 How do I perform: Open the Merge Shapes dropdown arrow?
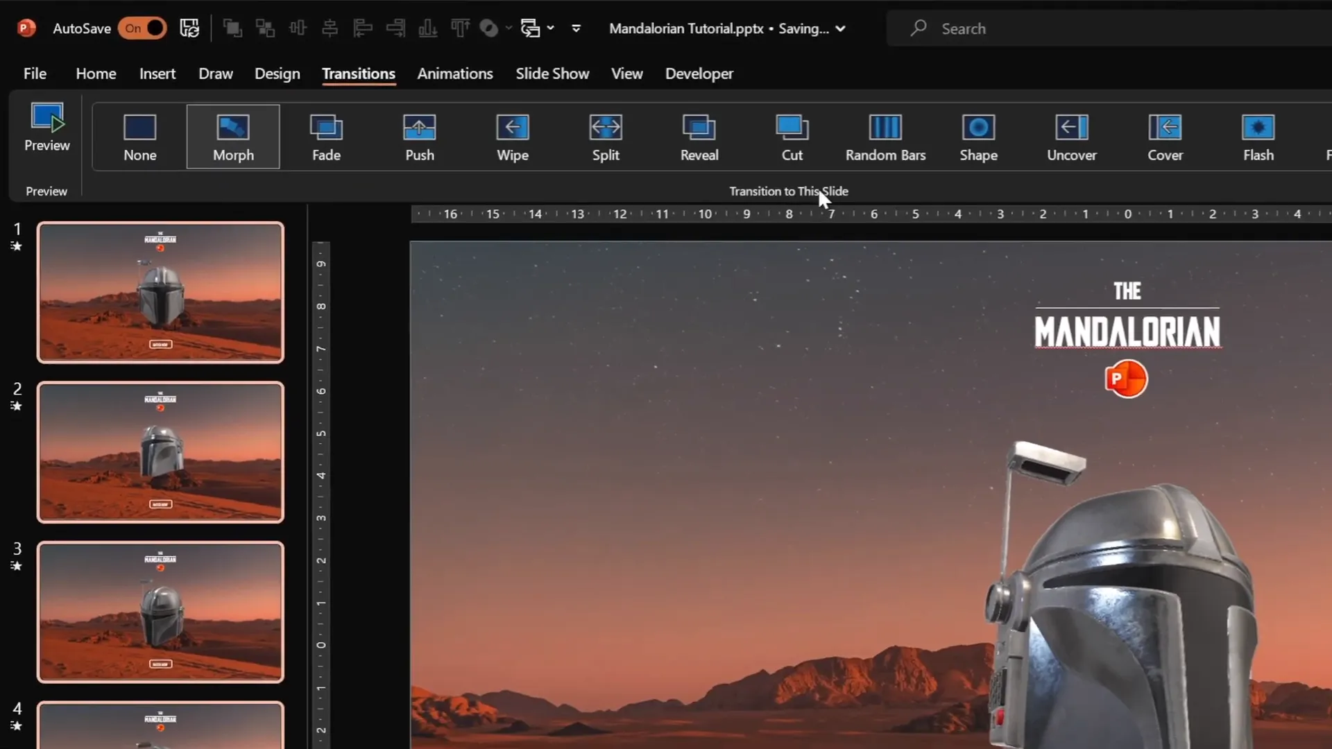509,28
